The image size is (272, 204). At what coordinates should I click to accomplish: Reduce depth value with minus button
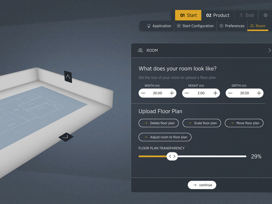[230, 93]
